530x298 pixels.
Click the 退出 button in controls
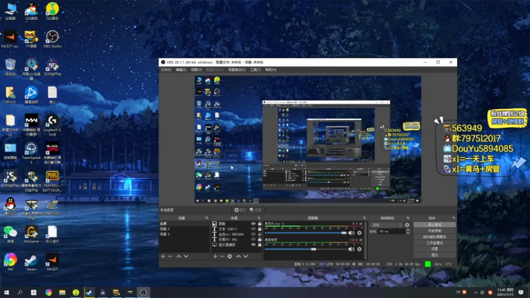[x=435, y=255]
